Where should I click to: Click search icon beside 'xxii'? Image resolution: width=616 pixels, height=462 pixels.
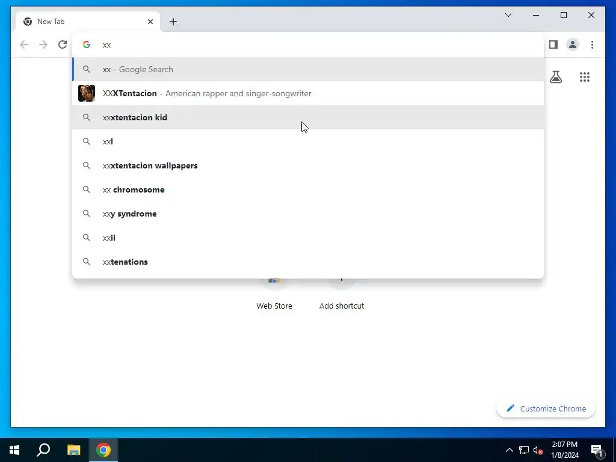click(87, 238)
